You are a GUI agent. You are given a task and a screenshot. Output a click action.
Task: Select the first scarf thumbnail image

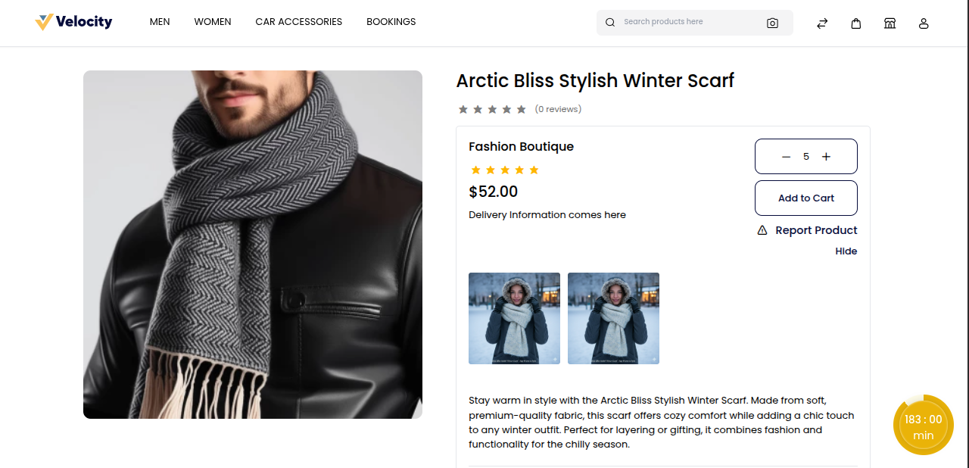pyautogui.click(x=515, y=318)
